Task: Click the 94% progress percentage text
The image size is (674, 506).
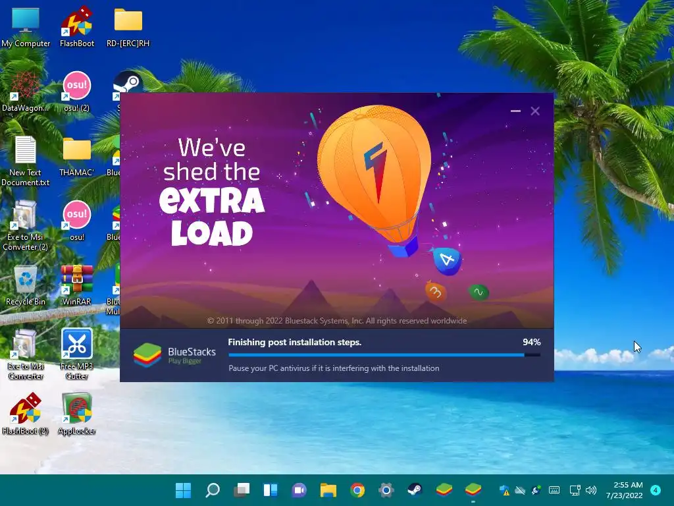Action: click(532, 342)
